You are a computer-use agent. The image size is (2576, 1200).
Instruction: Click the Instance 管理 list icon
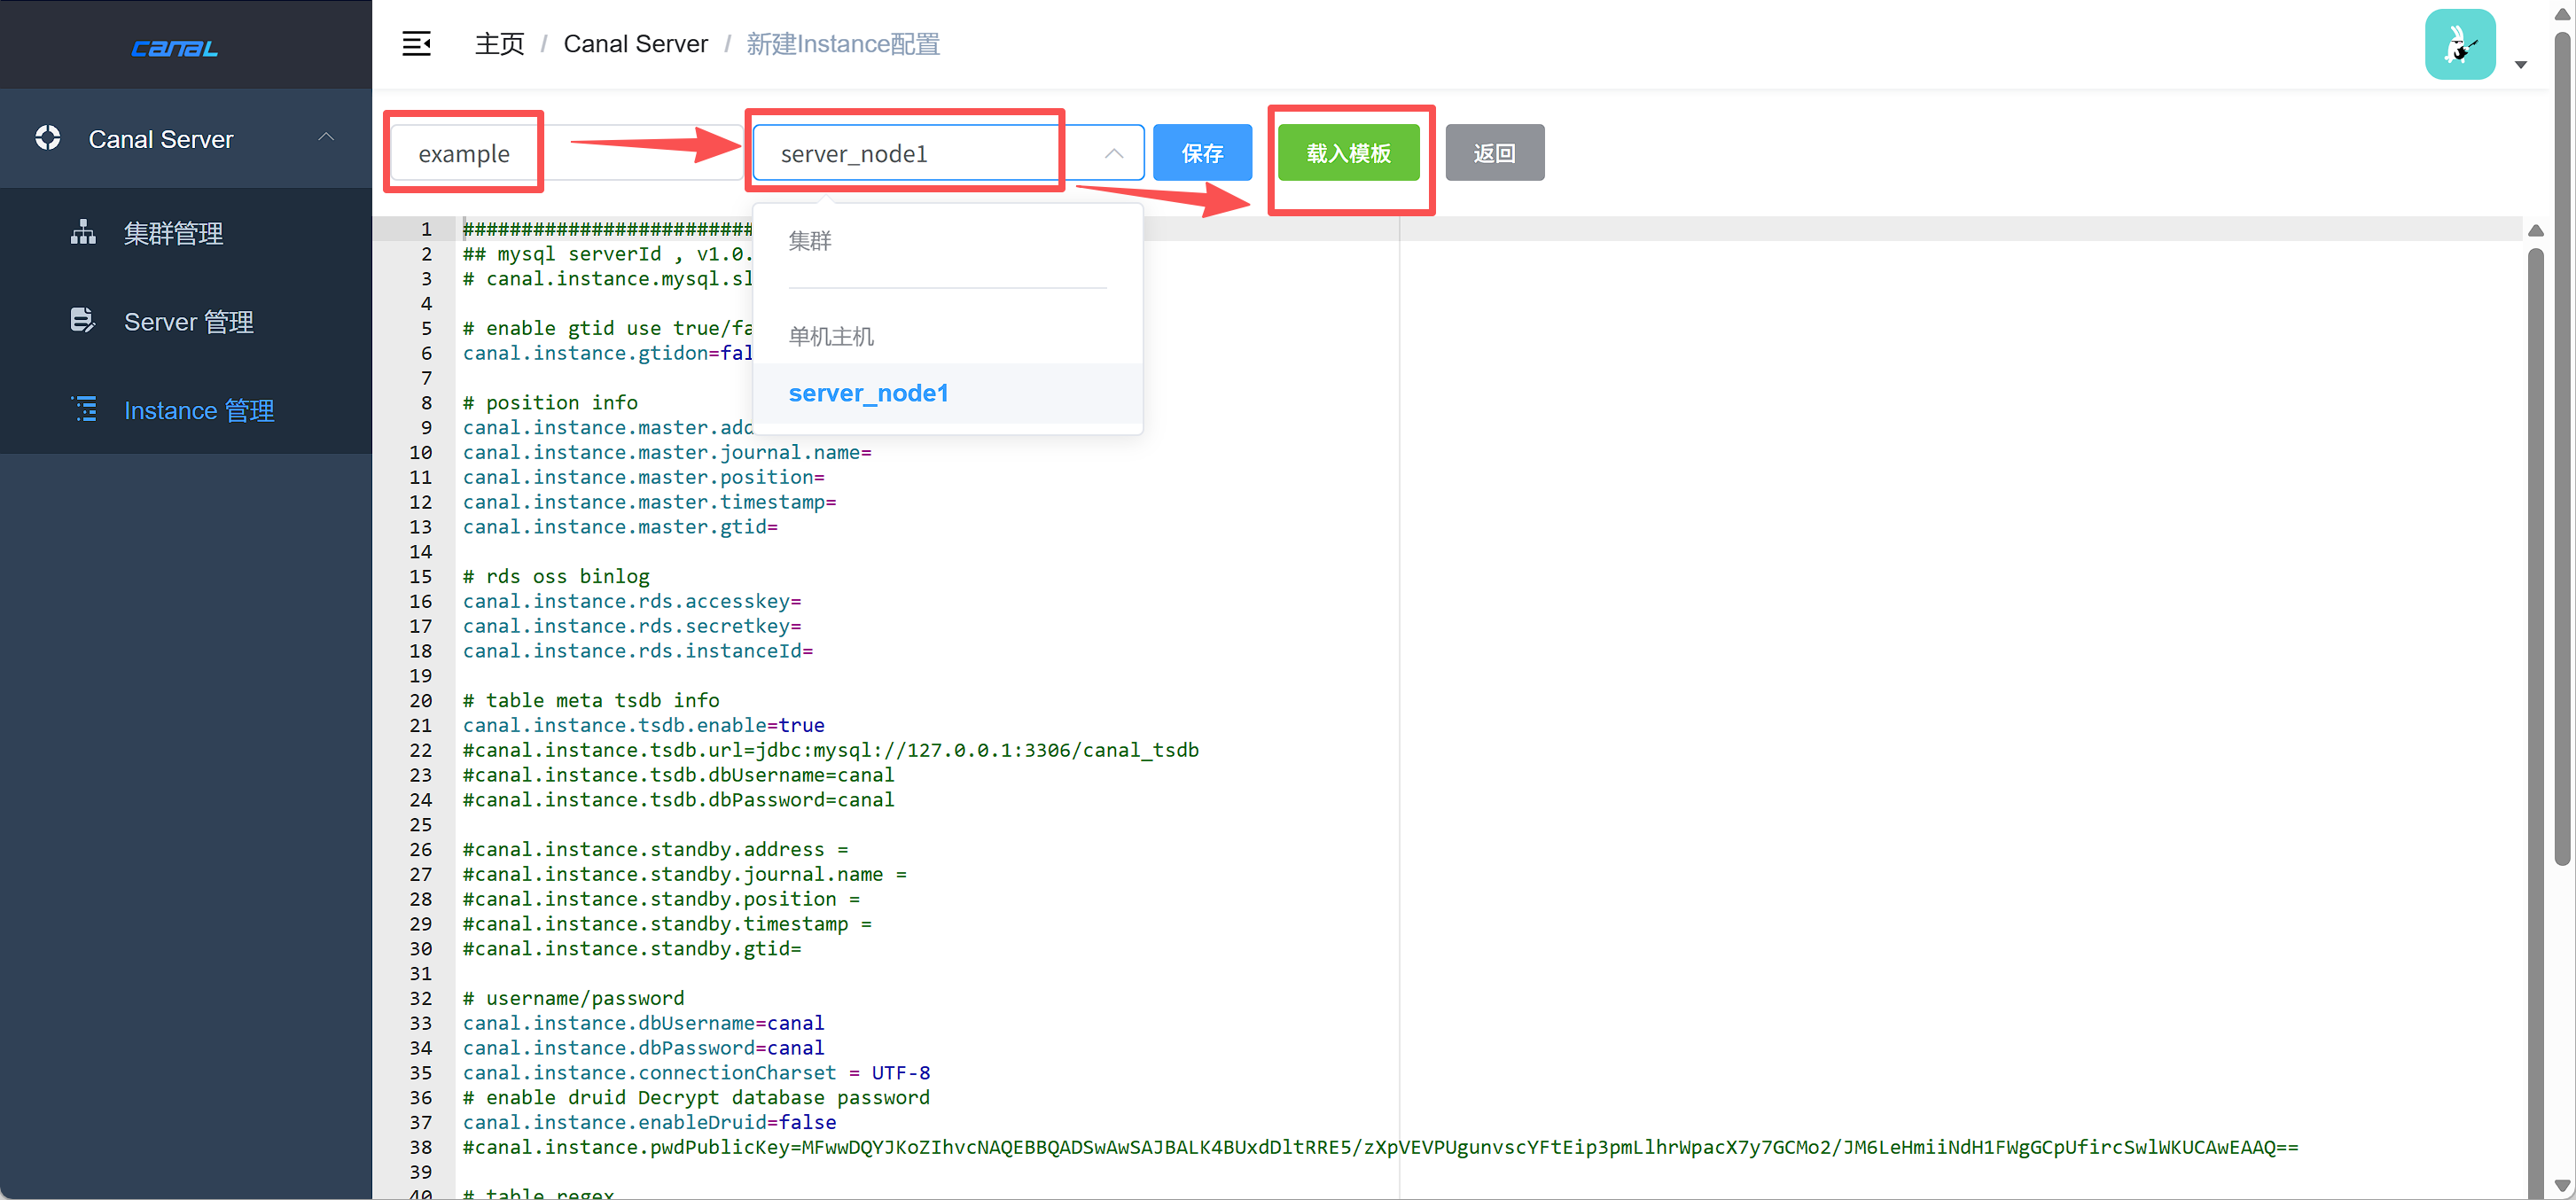pos(85,409)
